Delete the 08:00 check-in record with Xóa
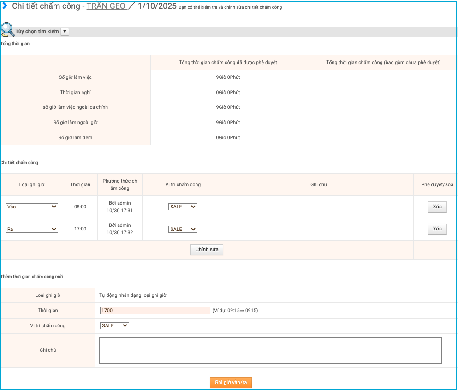 [437, 207]
